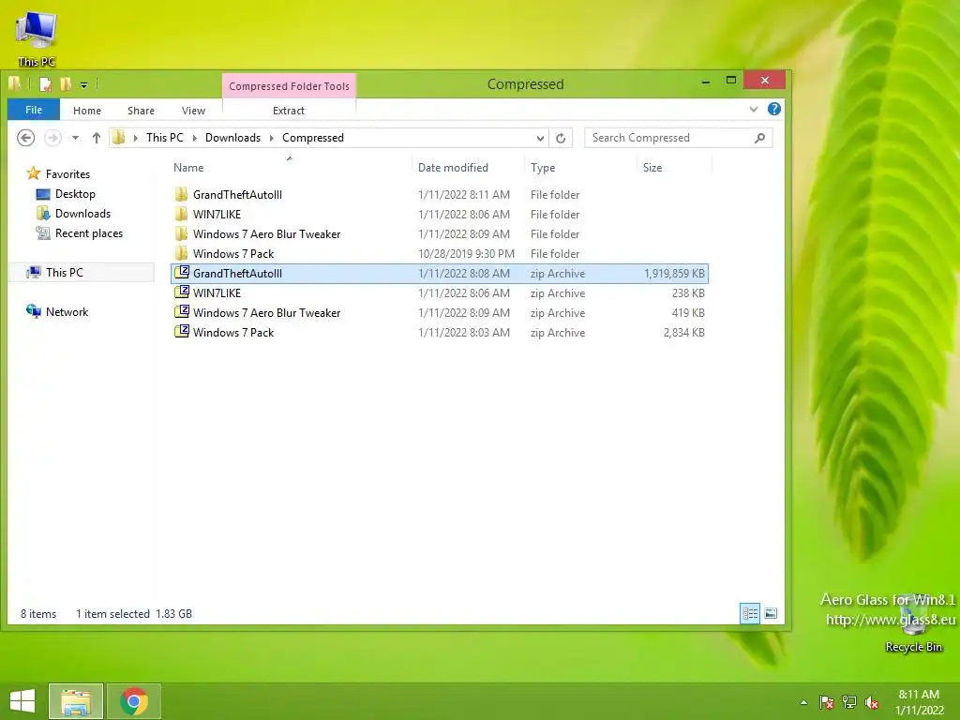Sort by Size column header
This screenshot has width=960, height=720.
pos(675,168)
